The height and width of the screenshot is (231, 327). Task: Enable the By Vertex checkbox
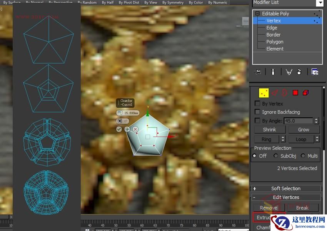(x=257, y=104)
